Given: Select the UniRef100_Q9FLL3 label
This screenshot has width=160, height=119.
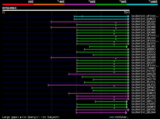Looking at the screenshot, I should (143, 101).
